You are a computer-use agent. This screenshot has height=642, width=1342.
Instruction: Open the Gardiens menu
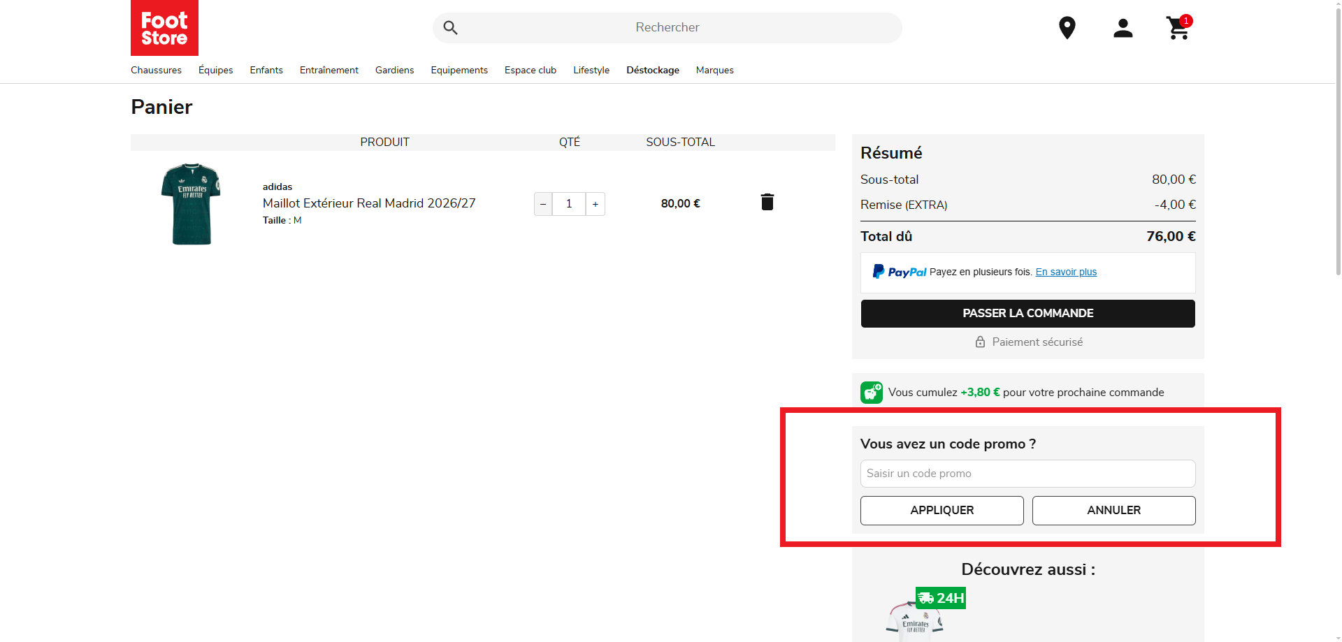394,70
